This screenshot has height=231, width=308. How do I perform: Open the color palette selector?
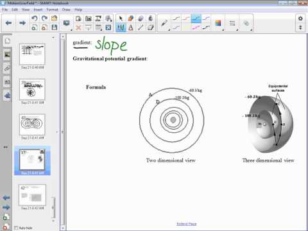pyautogui.click(x=218, y=23)
